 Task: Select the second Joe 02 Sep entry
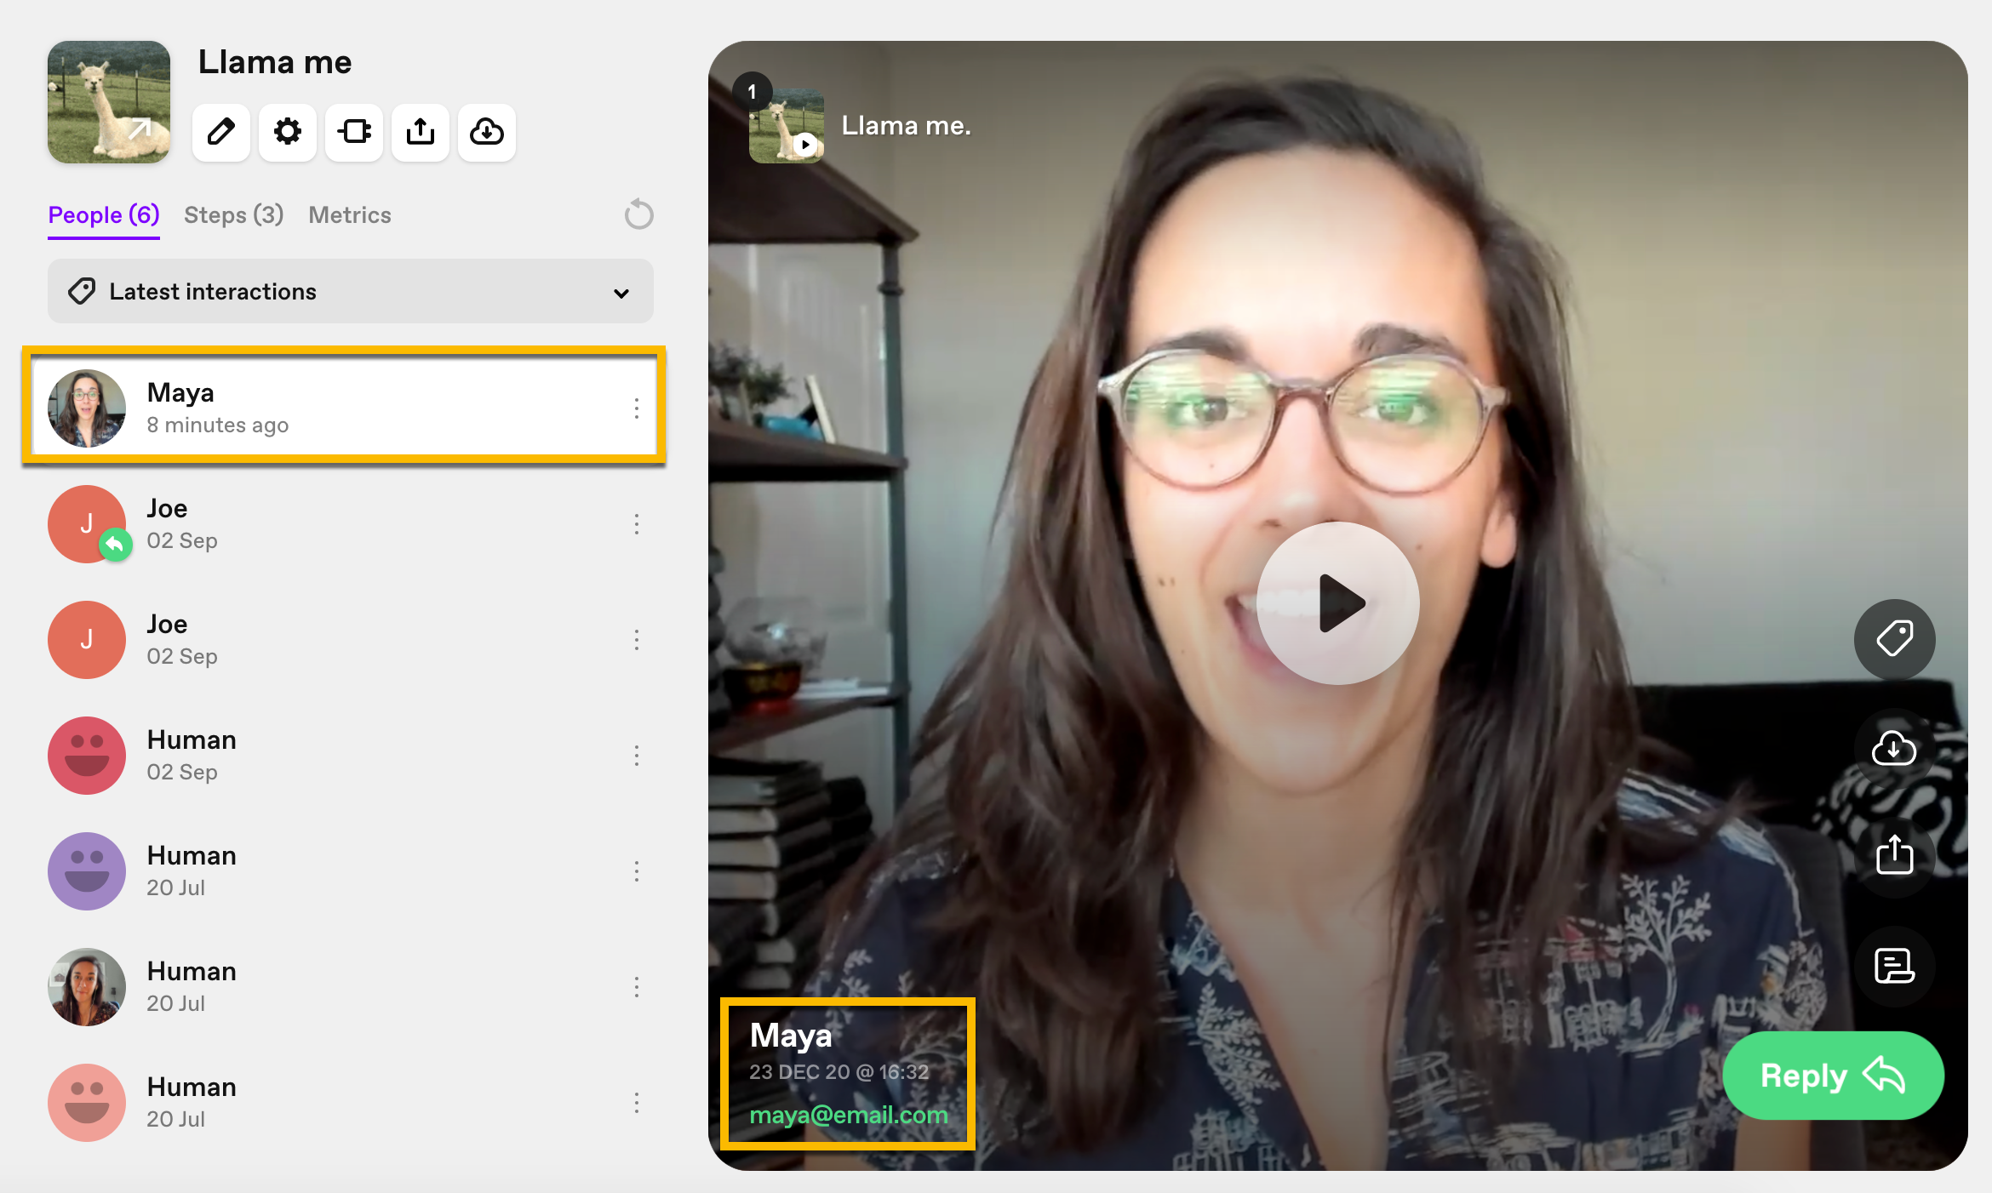pyautogui.click(x=344, y=640)
